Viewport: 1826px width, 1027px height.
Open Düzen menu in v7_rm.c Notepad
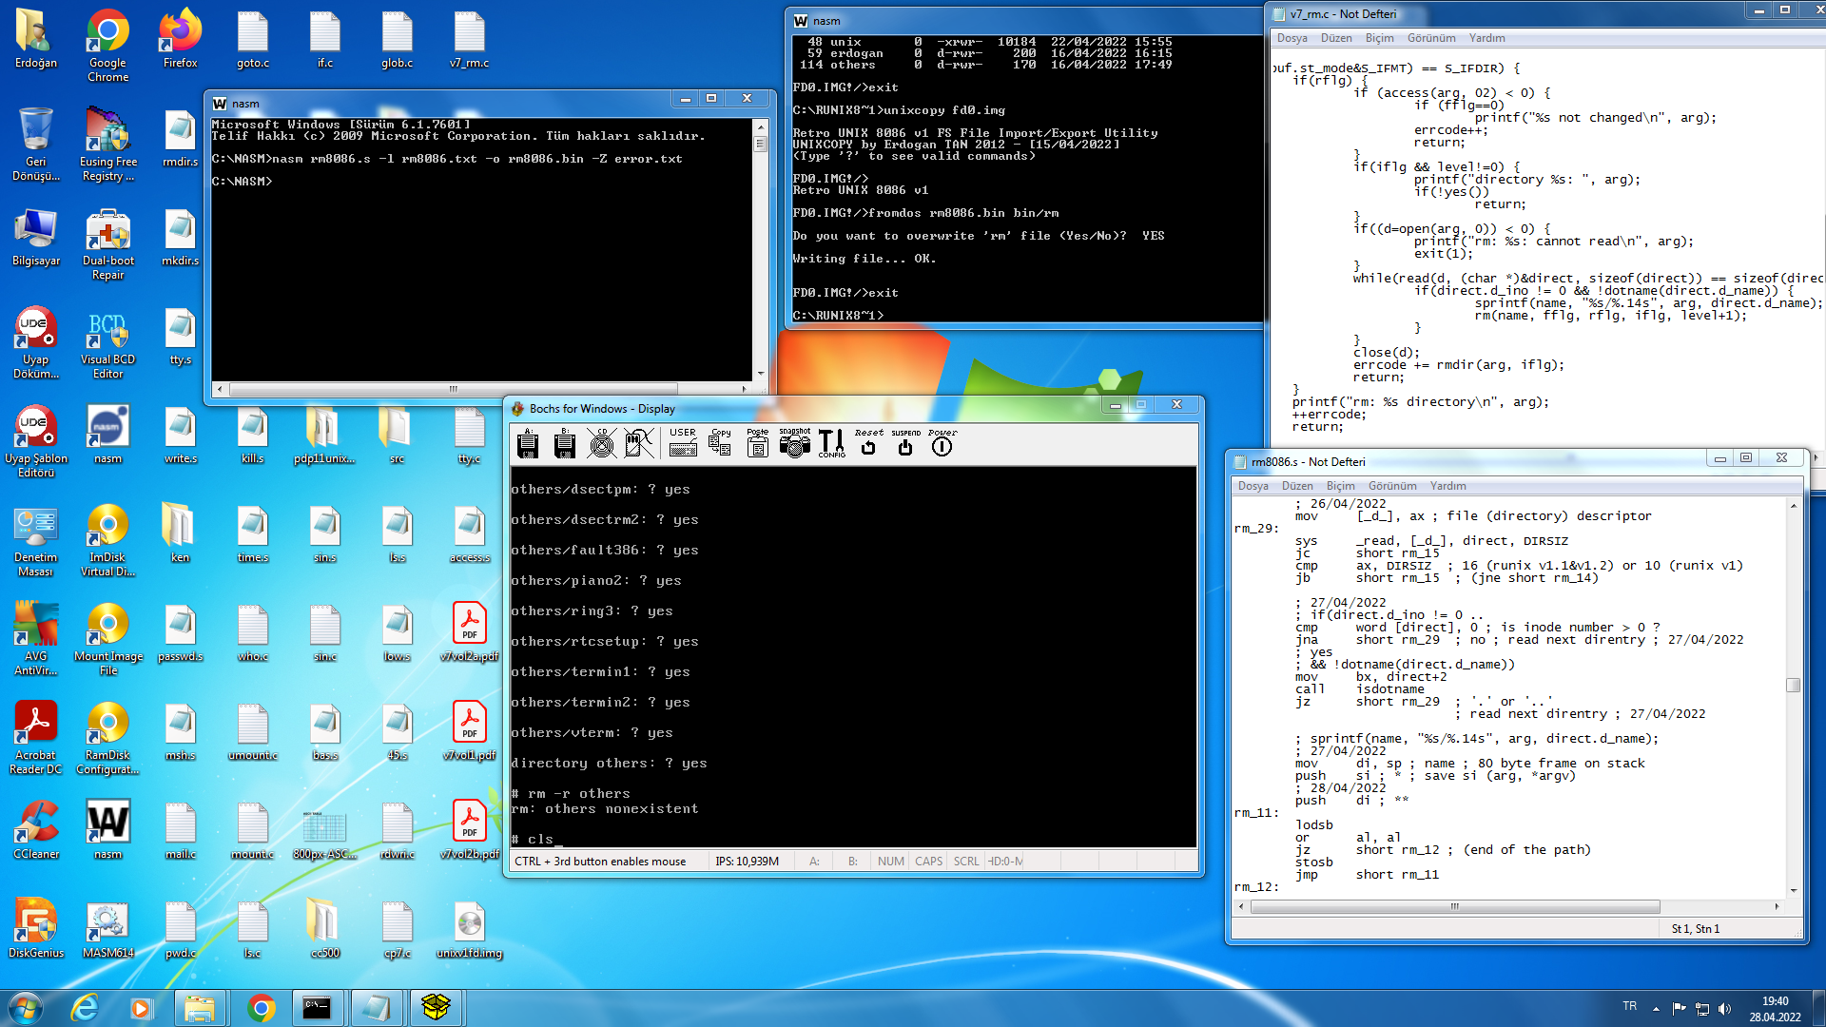click(1335, 38)
